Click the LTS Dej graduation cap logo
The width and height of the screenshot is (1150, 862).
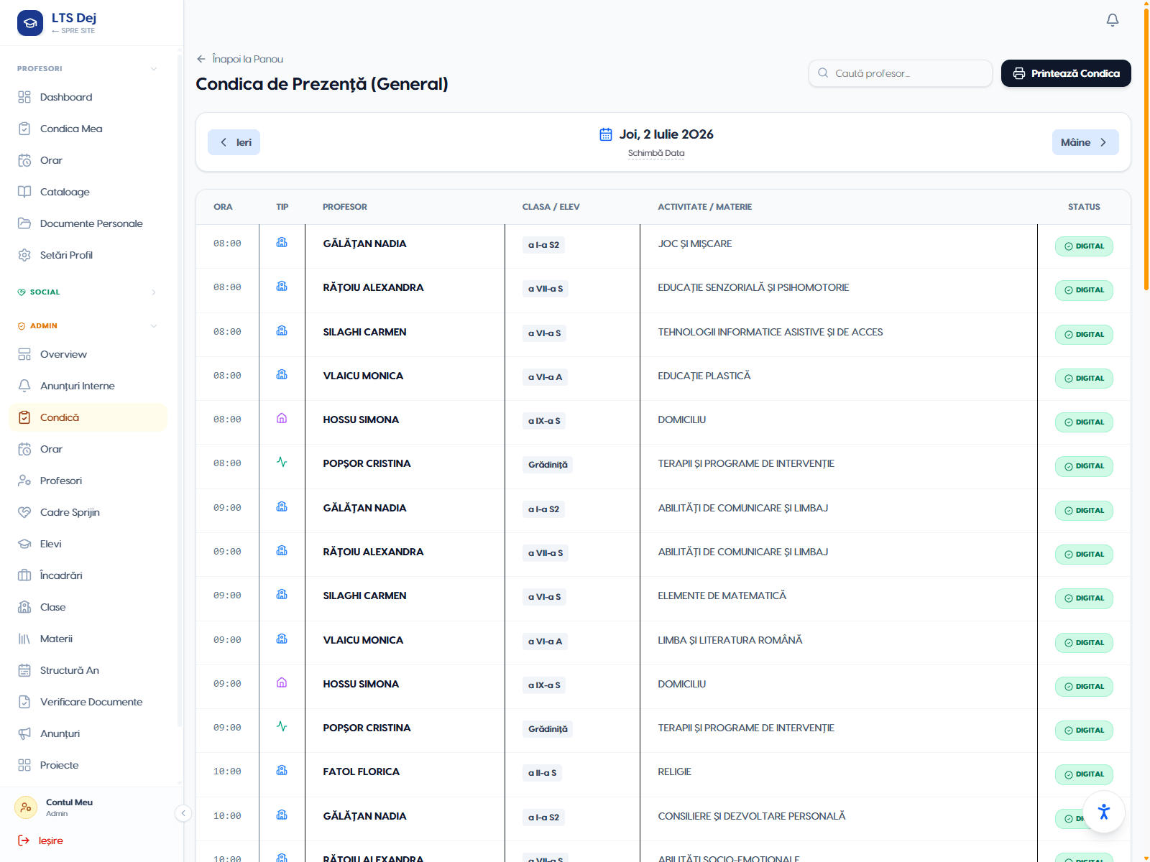[x=30, y=23]
